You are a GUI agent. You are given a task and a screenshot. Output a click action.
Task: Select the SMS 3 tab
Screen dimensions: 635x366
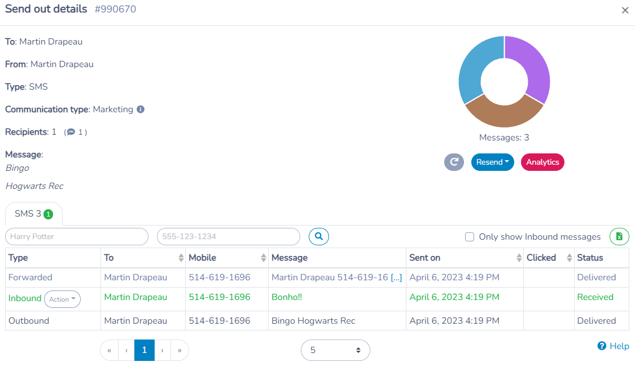pos(34,214)
